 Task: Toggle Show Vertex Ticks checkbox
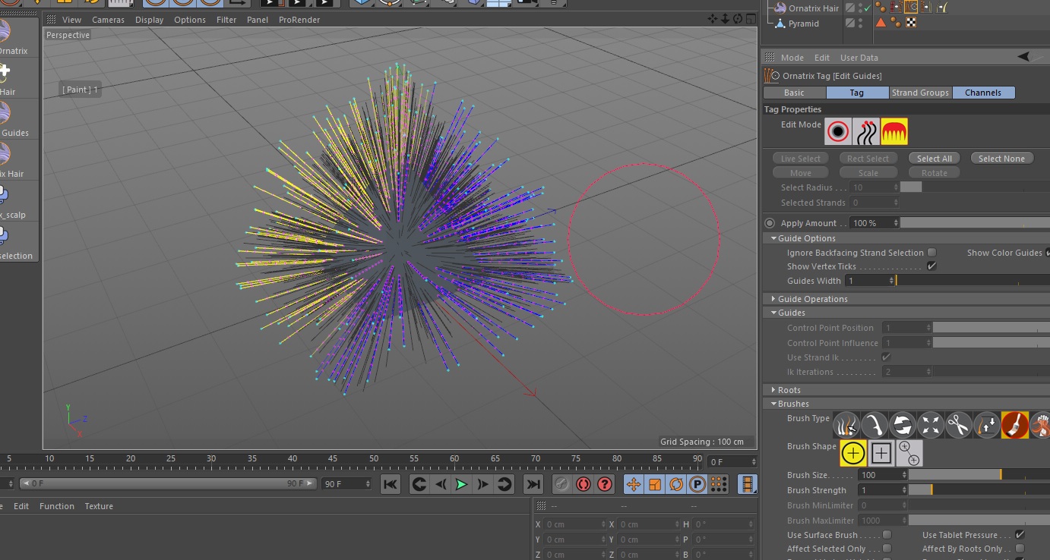(x=931, y=266)
